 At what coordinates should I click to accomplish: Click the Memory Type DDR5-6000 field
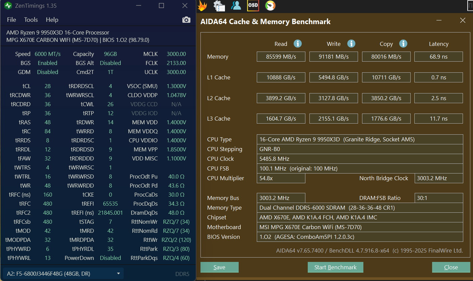[360, 208]
